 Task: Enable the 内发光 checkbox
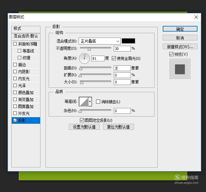15,78
